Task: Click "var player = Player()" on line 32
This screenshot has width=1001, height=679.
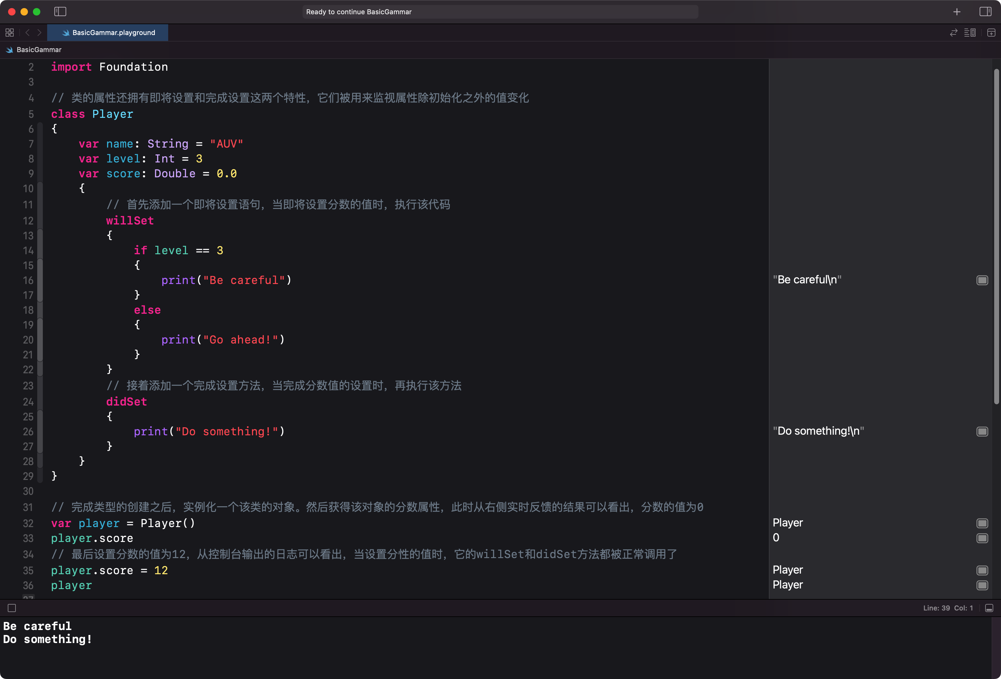Action: point(123,523)
